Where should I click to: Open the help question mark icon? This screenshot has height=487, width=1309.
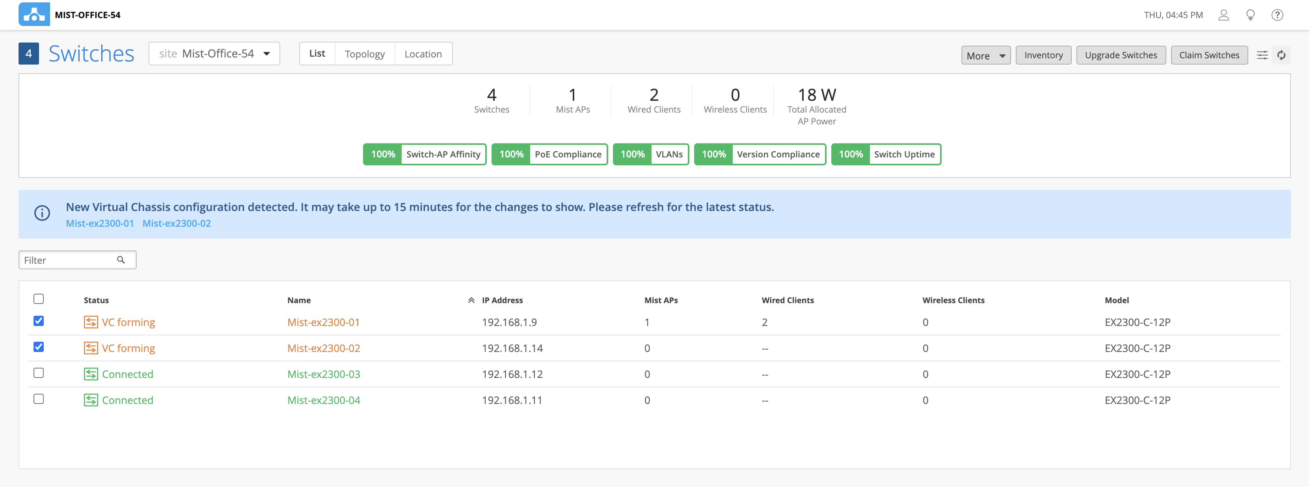pyautogui.click(x=1277, y=15)
